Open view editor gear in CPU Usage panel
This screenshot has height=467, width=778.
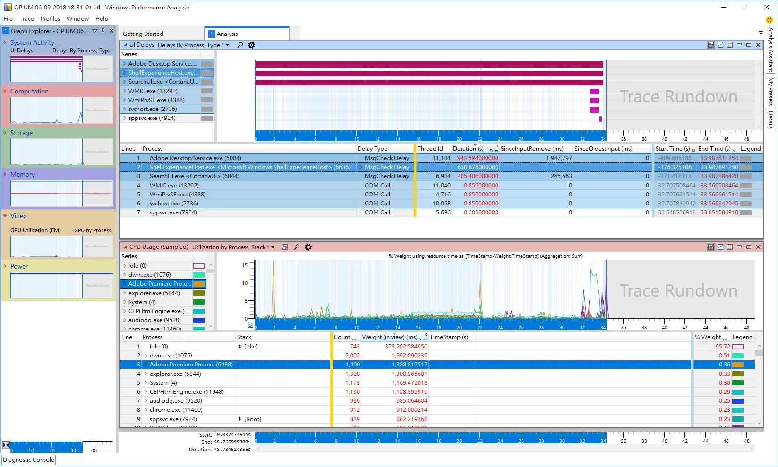[308, 247]
